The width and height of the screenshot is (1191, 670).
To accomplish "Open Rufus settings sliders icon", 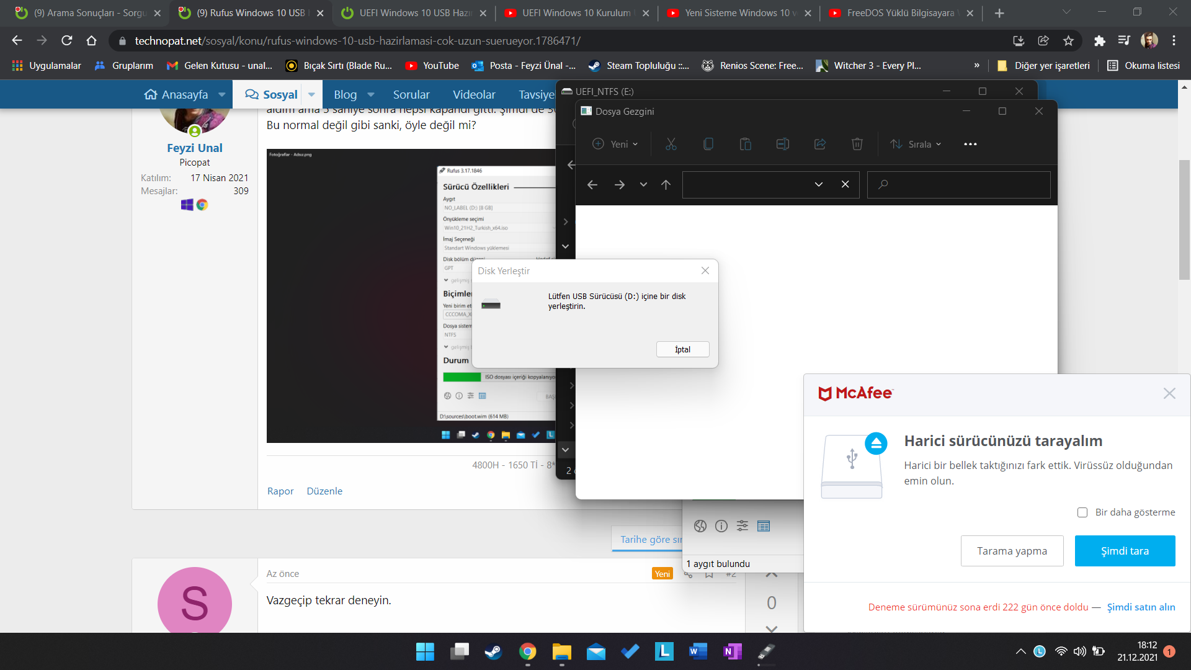I will pyautogui.click(x=742, y=526).
